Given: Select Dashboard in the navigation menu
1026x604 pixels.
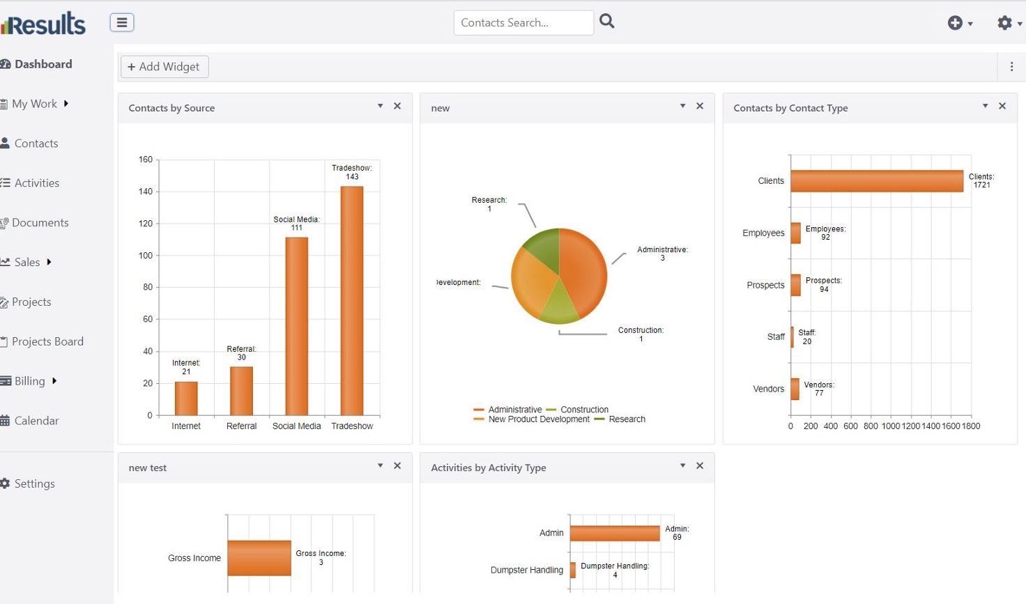Looking at the screenshot, I should point(42,63).
